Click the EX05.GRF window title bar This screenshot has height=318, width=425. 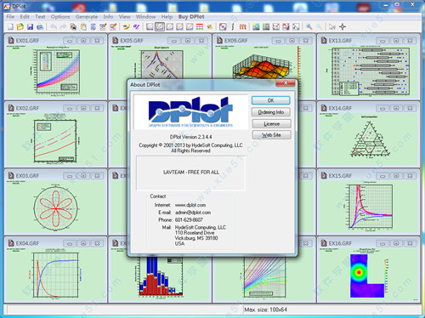click(x=160, y=40)
